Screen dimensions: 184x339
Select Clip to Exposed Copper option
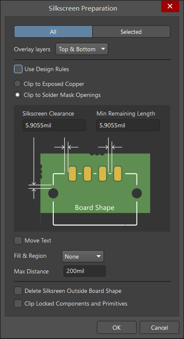click(17, 84)
